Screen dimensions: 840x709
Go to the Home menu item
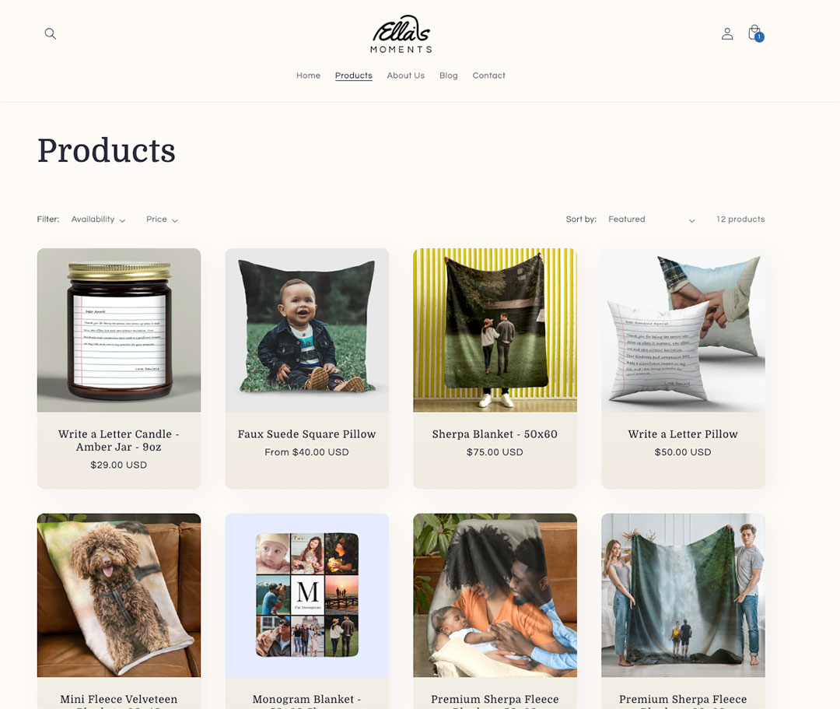[309, 75]
